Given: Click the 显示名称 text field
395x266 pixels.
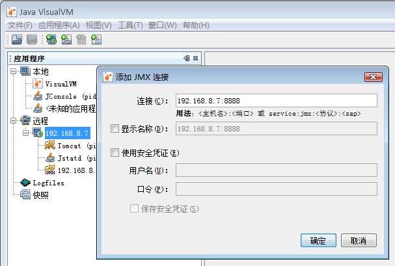Looking at the screenshot, I should 277,129.
